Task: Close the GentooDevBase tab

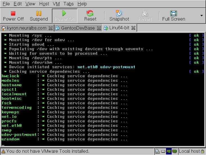Action: 99,28
